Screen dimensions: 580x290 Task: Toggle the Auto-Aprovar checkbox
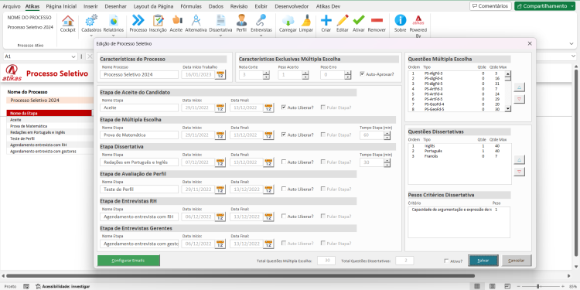coord(362,74)
